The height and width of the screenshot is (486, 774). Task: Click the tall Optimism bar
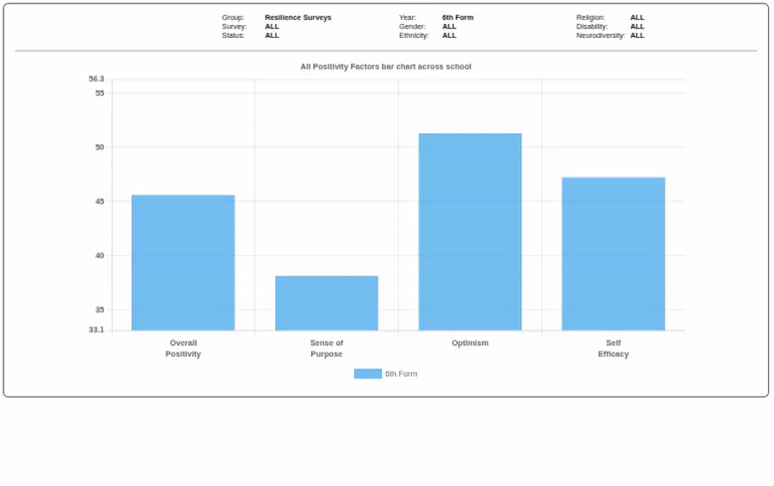click(470, 232)
